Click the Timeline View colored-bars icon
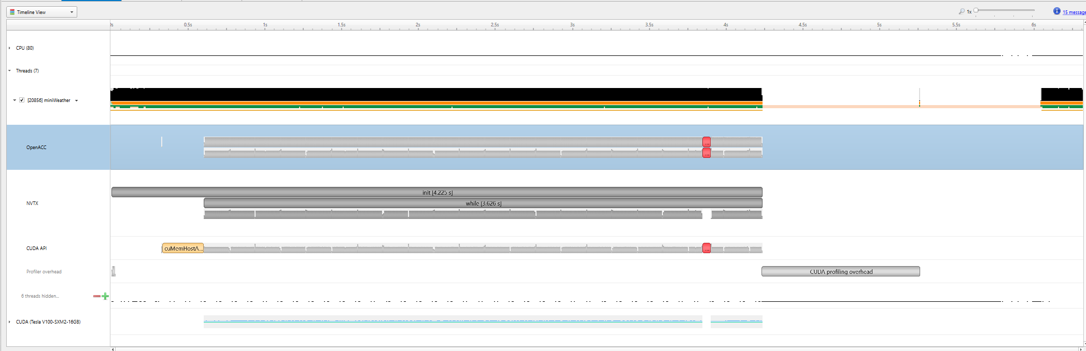 [x=12, y=12]
